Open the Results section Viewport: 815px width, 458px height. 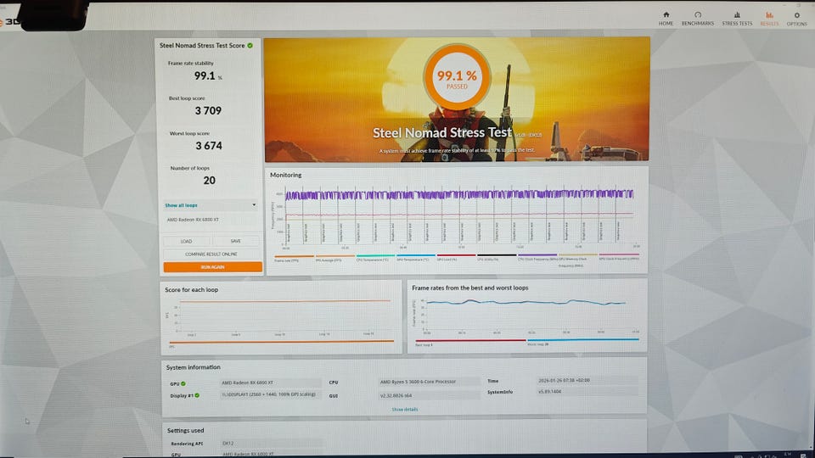pos(769,19)
